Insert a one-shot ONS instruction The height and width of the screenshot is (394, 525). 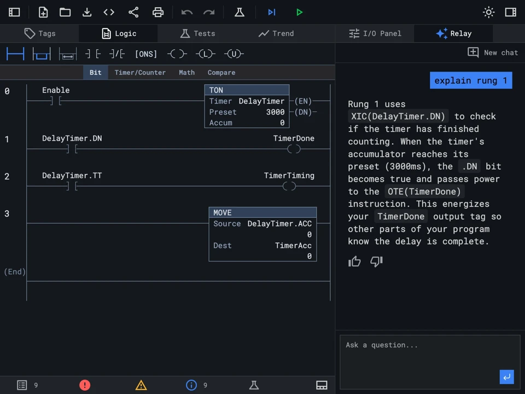click(145, 54)
